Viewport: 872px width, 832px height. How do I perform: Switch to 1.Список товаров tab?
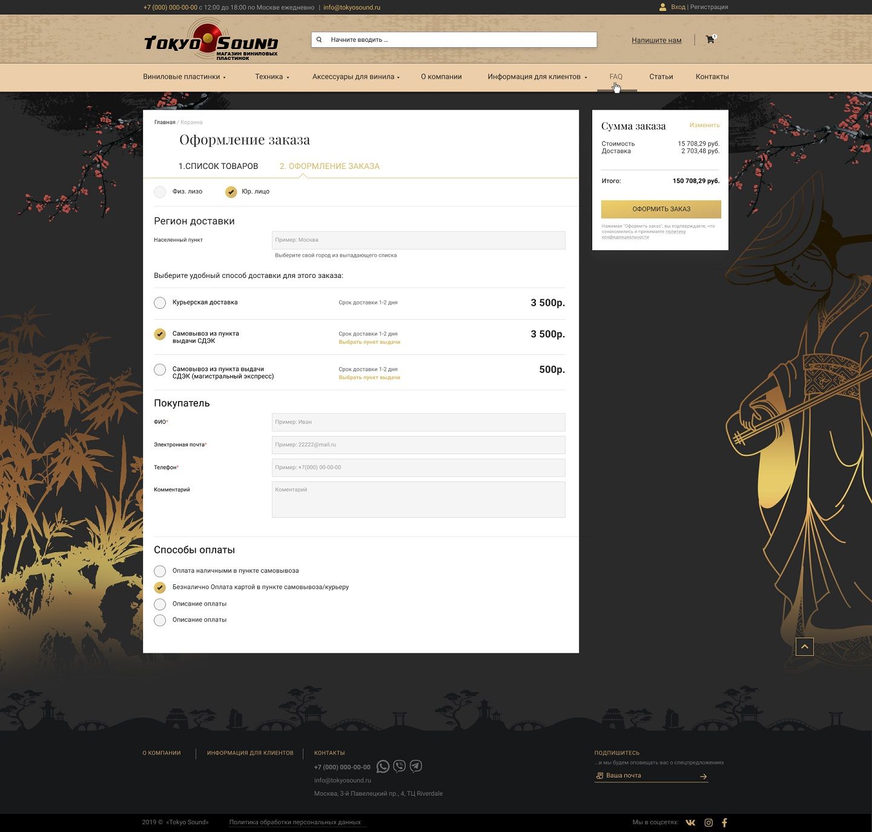click(218, 166)
